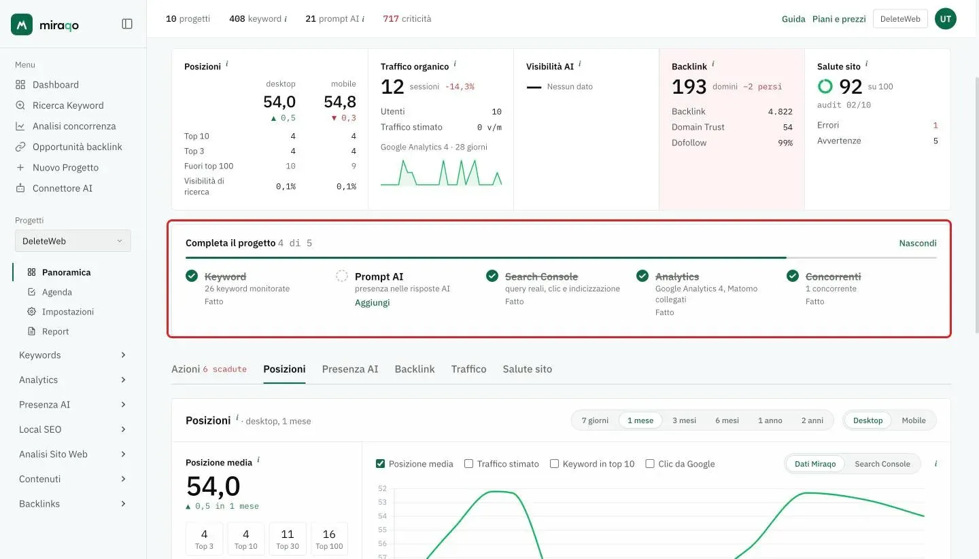Viewport: 979px width, 559px height.
Task: Check the Keyword in top 10 checkbox
Action: (x=554, y=464)
